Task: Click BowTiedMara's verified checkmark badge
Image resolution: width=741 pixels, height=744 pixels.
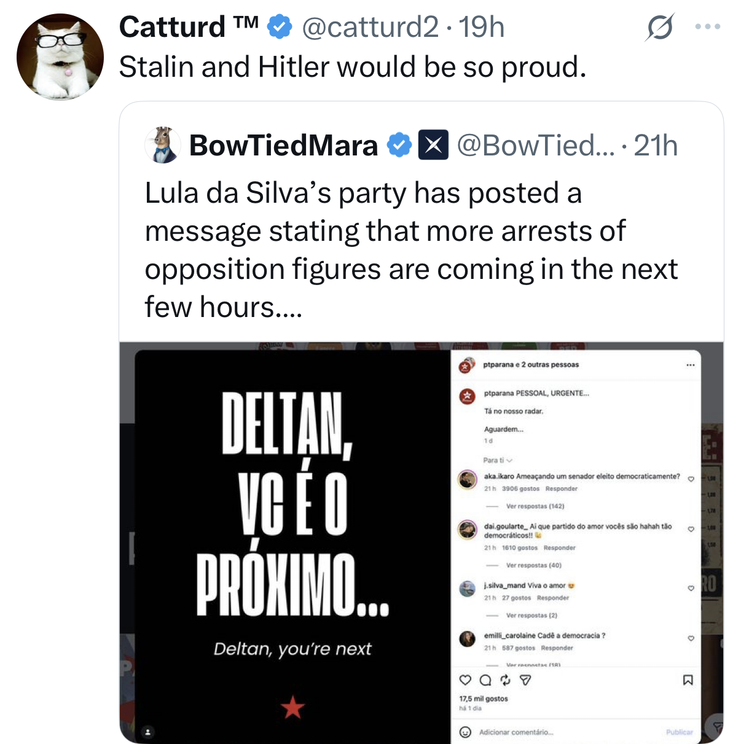Action: pos(399,146)
